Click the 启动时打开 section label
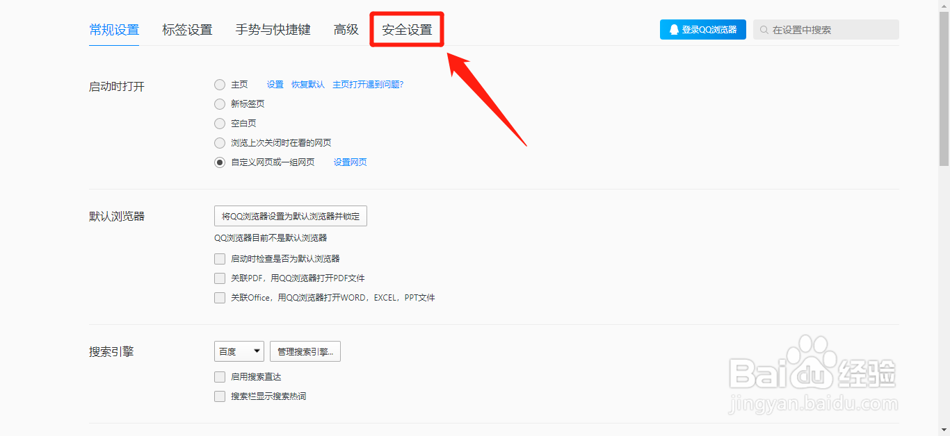Viewport: 950px width, 436px height. 117,87
